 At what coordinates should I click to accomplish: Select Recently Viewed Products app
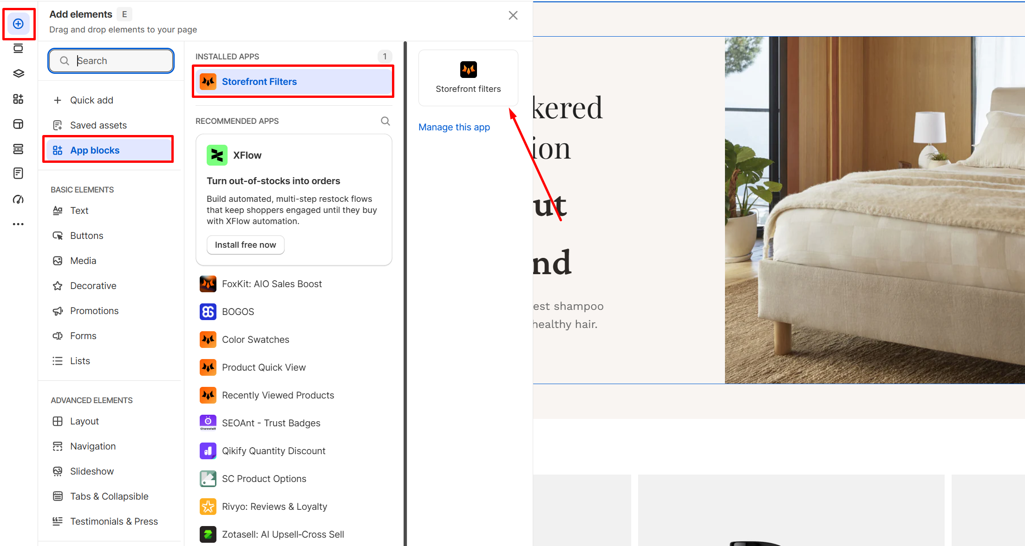tap(294, 395)
